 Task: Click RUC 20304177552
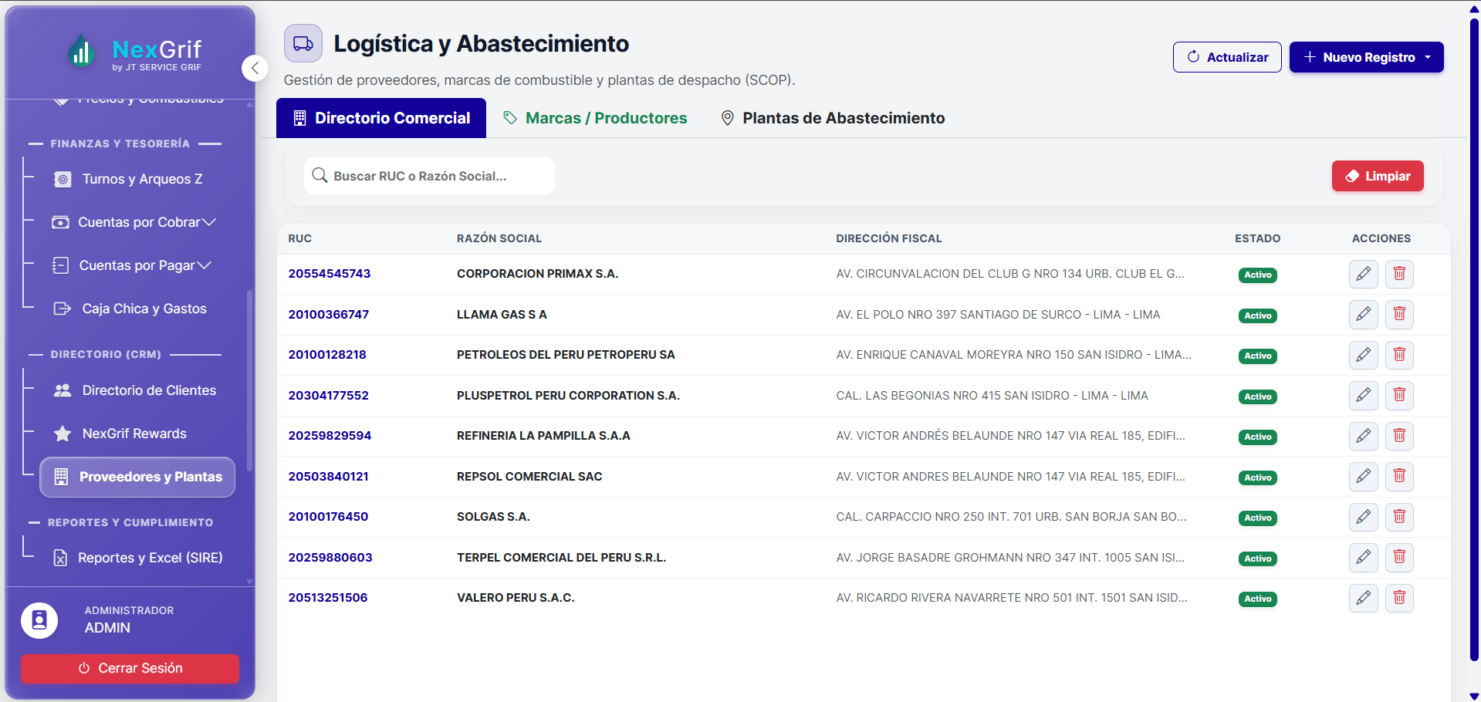point(329,396)
